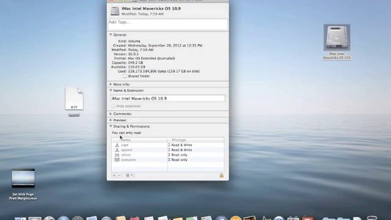Collapse the Sharing & Permissions section
Viewport: 391px width, 220px height.
[111, 127]
